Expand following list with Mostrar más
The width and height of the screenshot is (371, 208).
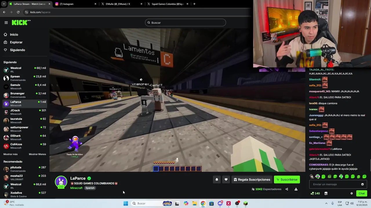[x=10, y=154]
